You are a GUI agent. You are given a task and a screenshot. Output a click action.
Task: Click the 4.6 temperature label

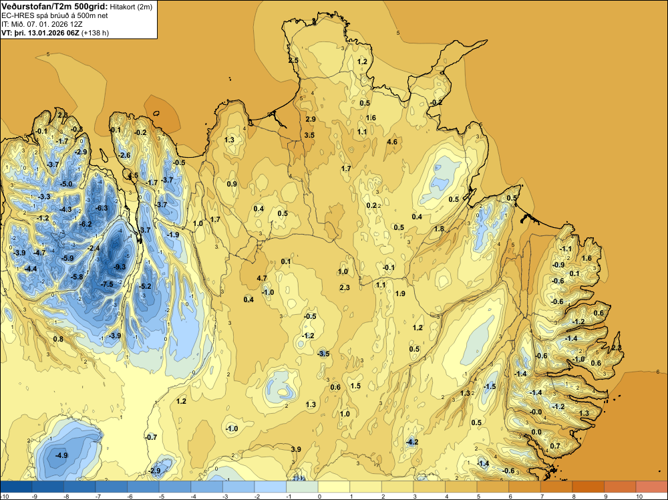(x=392, y=142)
